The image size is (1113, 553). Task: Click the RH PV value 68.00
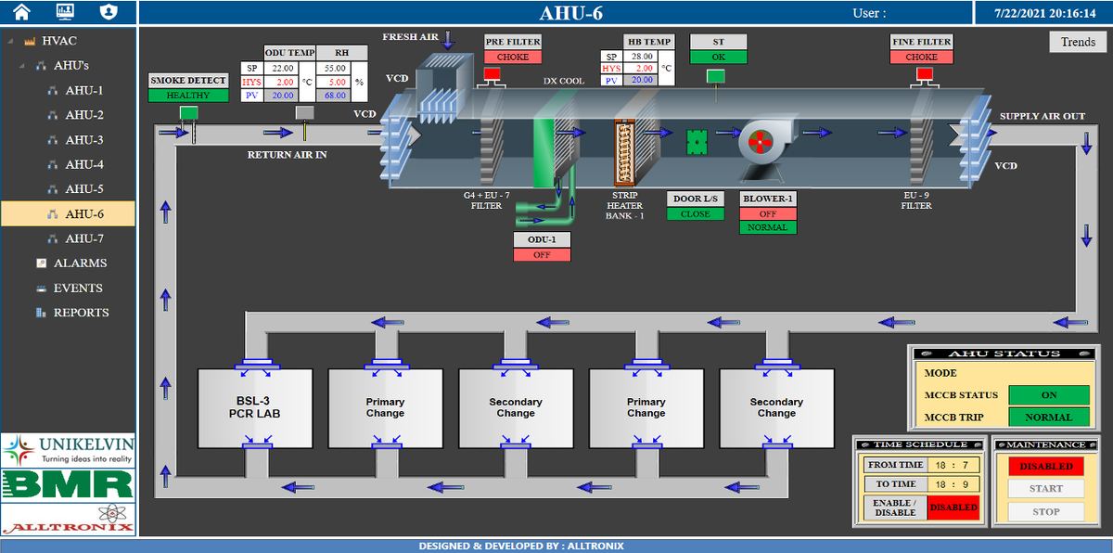[x=333, y=95]
